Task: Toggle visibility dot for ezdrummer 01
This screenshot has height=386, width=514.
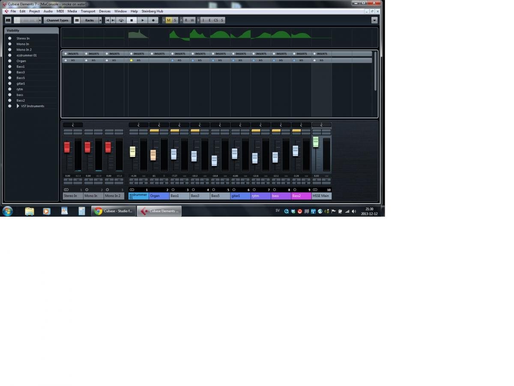Action: [10, 55]
